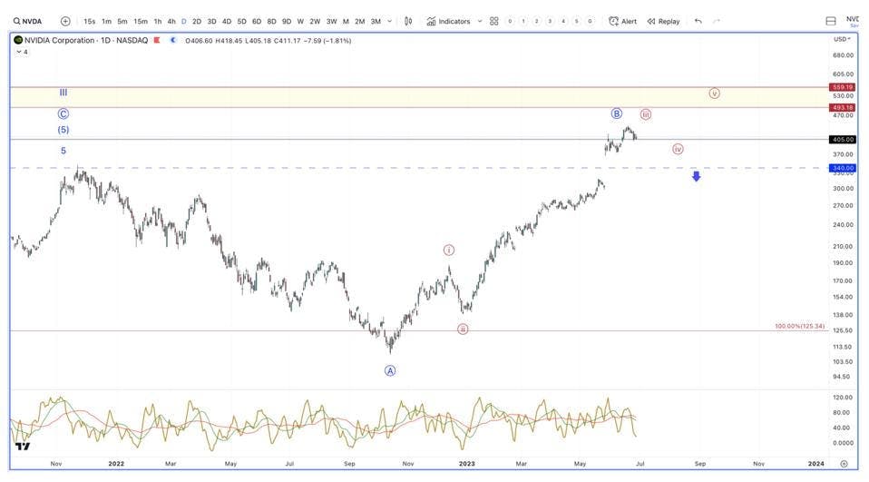This screenshot has width=869, height=482.
Task: Click the first circled 0 toolbar button
Action: click(510, 21)
